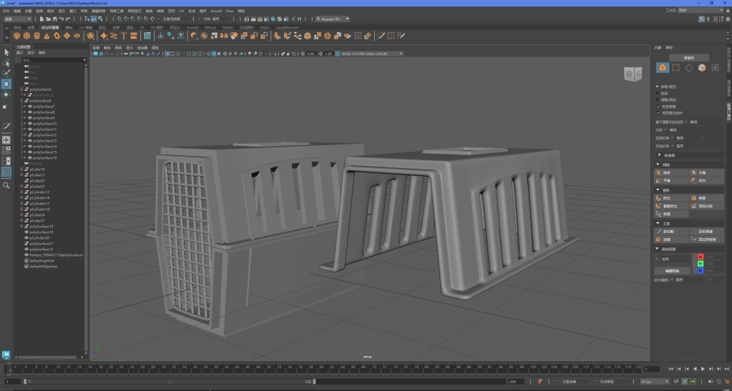Click the polygon sphere shelf icon
Viewport: 732px width, 391px height.
[x=16, y=35]
